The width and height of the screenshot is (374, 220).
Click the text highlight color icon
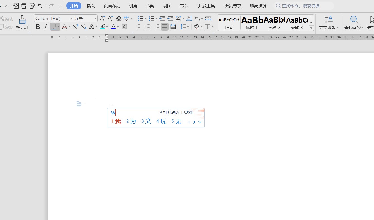point(103,27)
